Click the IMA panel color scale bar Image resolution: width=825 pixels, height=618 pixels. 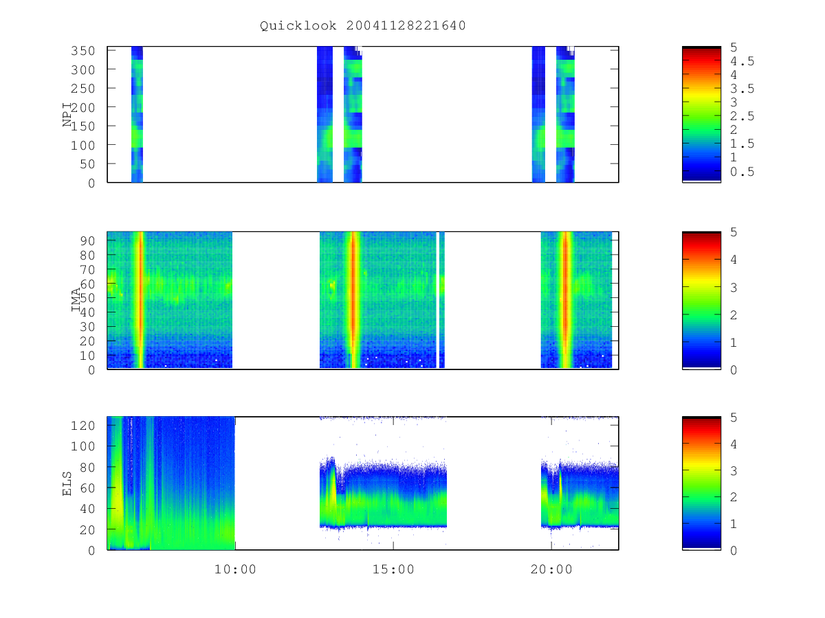tap(701, 300)
